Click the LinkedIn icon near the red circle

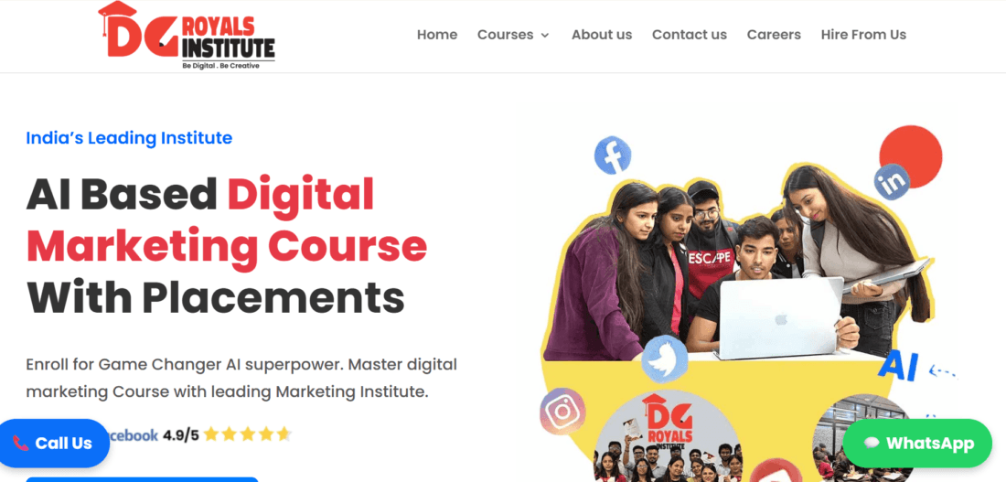892,182
